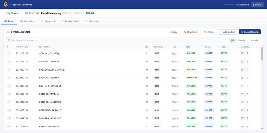Click the Cloud Computing course title
This screenshot has width=267, height=133.
click(51, 13)
